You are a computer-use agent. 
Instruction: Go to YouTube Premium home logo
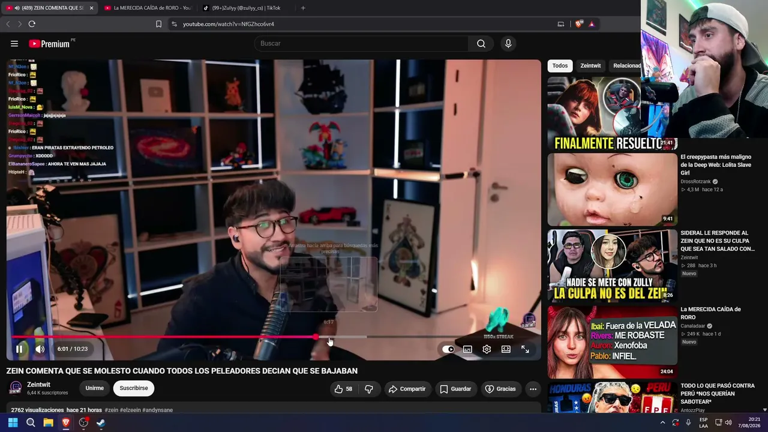click(50, 43)
